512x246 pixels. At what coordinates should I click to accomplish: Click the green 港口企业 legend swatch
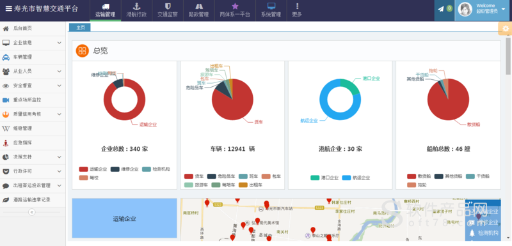coord(314,178)
